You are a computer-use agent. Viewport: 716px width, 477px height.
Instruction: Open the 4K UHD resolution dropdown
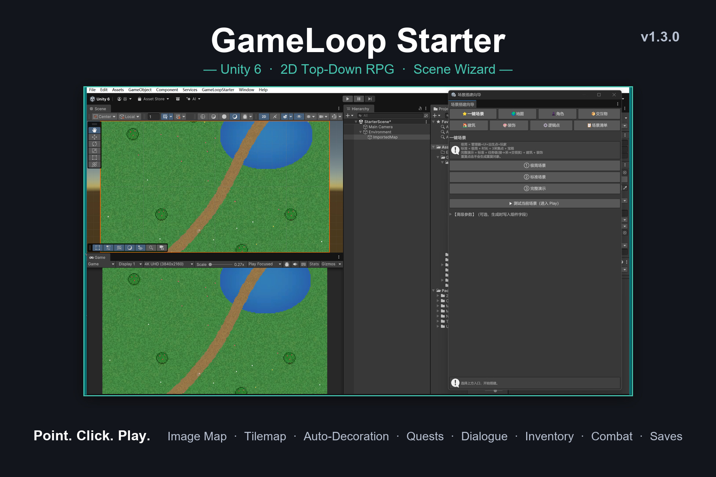pyautogui.click(x=169, y=264)
